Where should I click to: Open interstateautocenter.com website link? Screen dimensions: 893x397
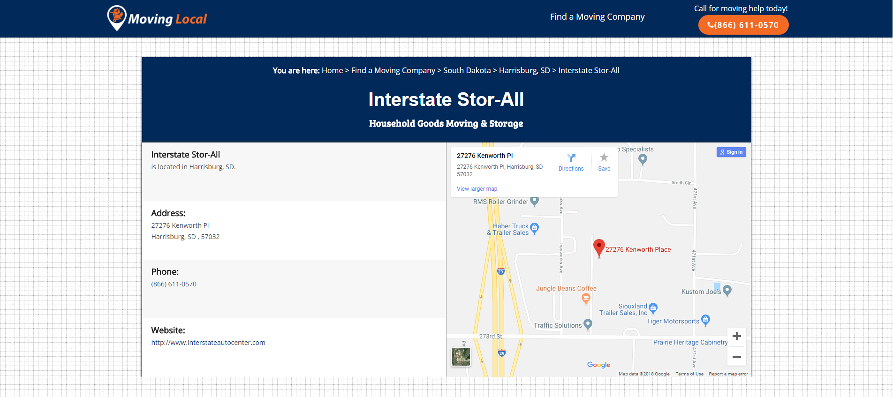point(208,343)
